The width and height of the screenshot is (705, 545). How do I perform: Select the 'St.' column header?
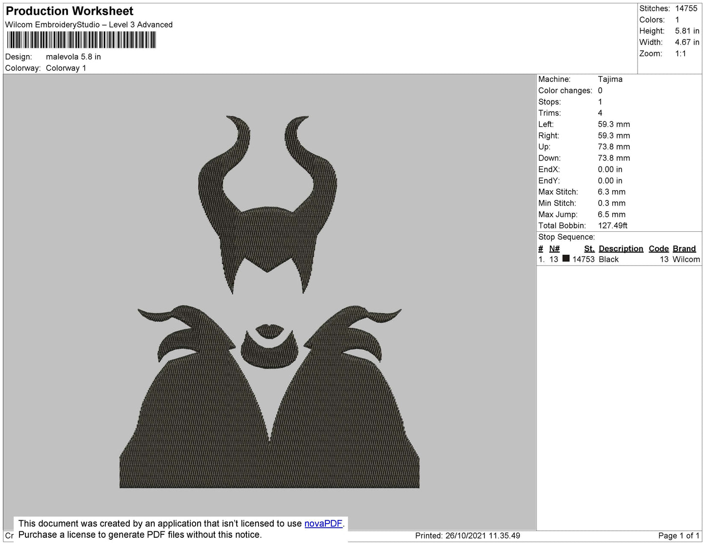click(589, 248)
